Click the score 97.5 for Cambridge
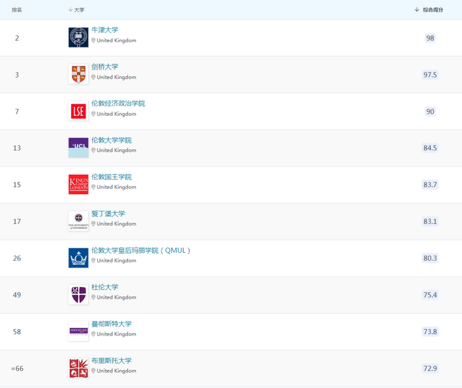Screen dimensions: 462x388 430,75
